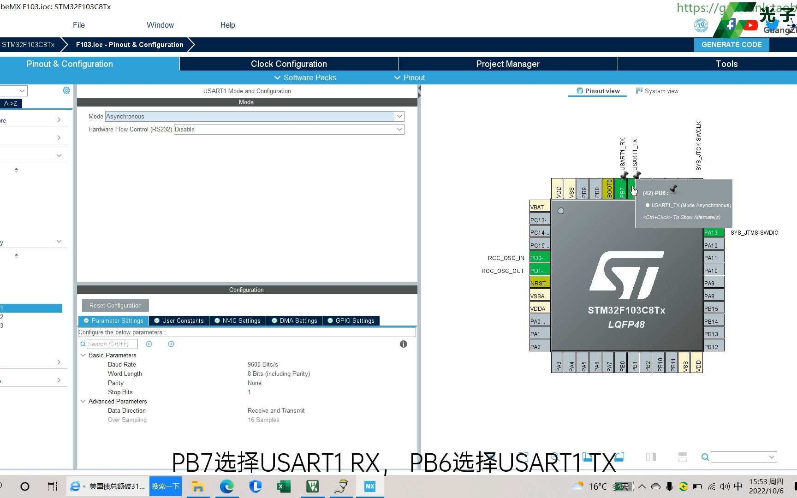Open the Window menu
The width and height of the screenshot is (797, 498).
[160, 25]
